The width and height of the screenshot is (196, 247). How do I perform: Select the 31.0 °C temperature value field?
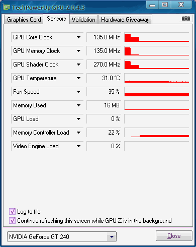coord(104,78)
